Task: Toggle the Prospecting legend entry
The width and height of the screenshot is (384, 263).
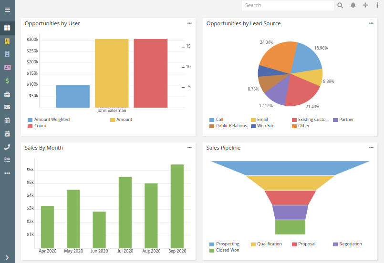Action: point(224,244)
